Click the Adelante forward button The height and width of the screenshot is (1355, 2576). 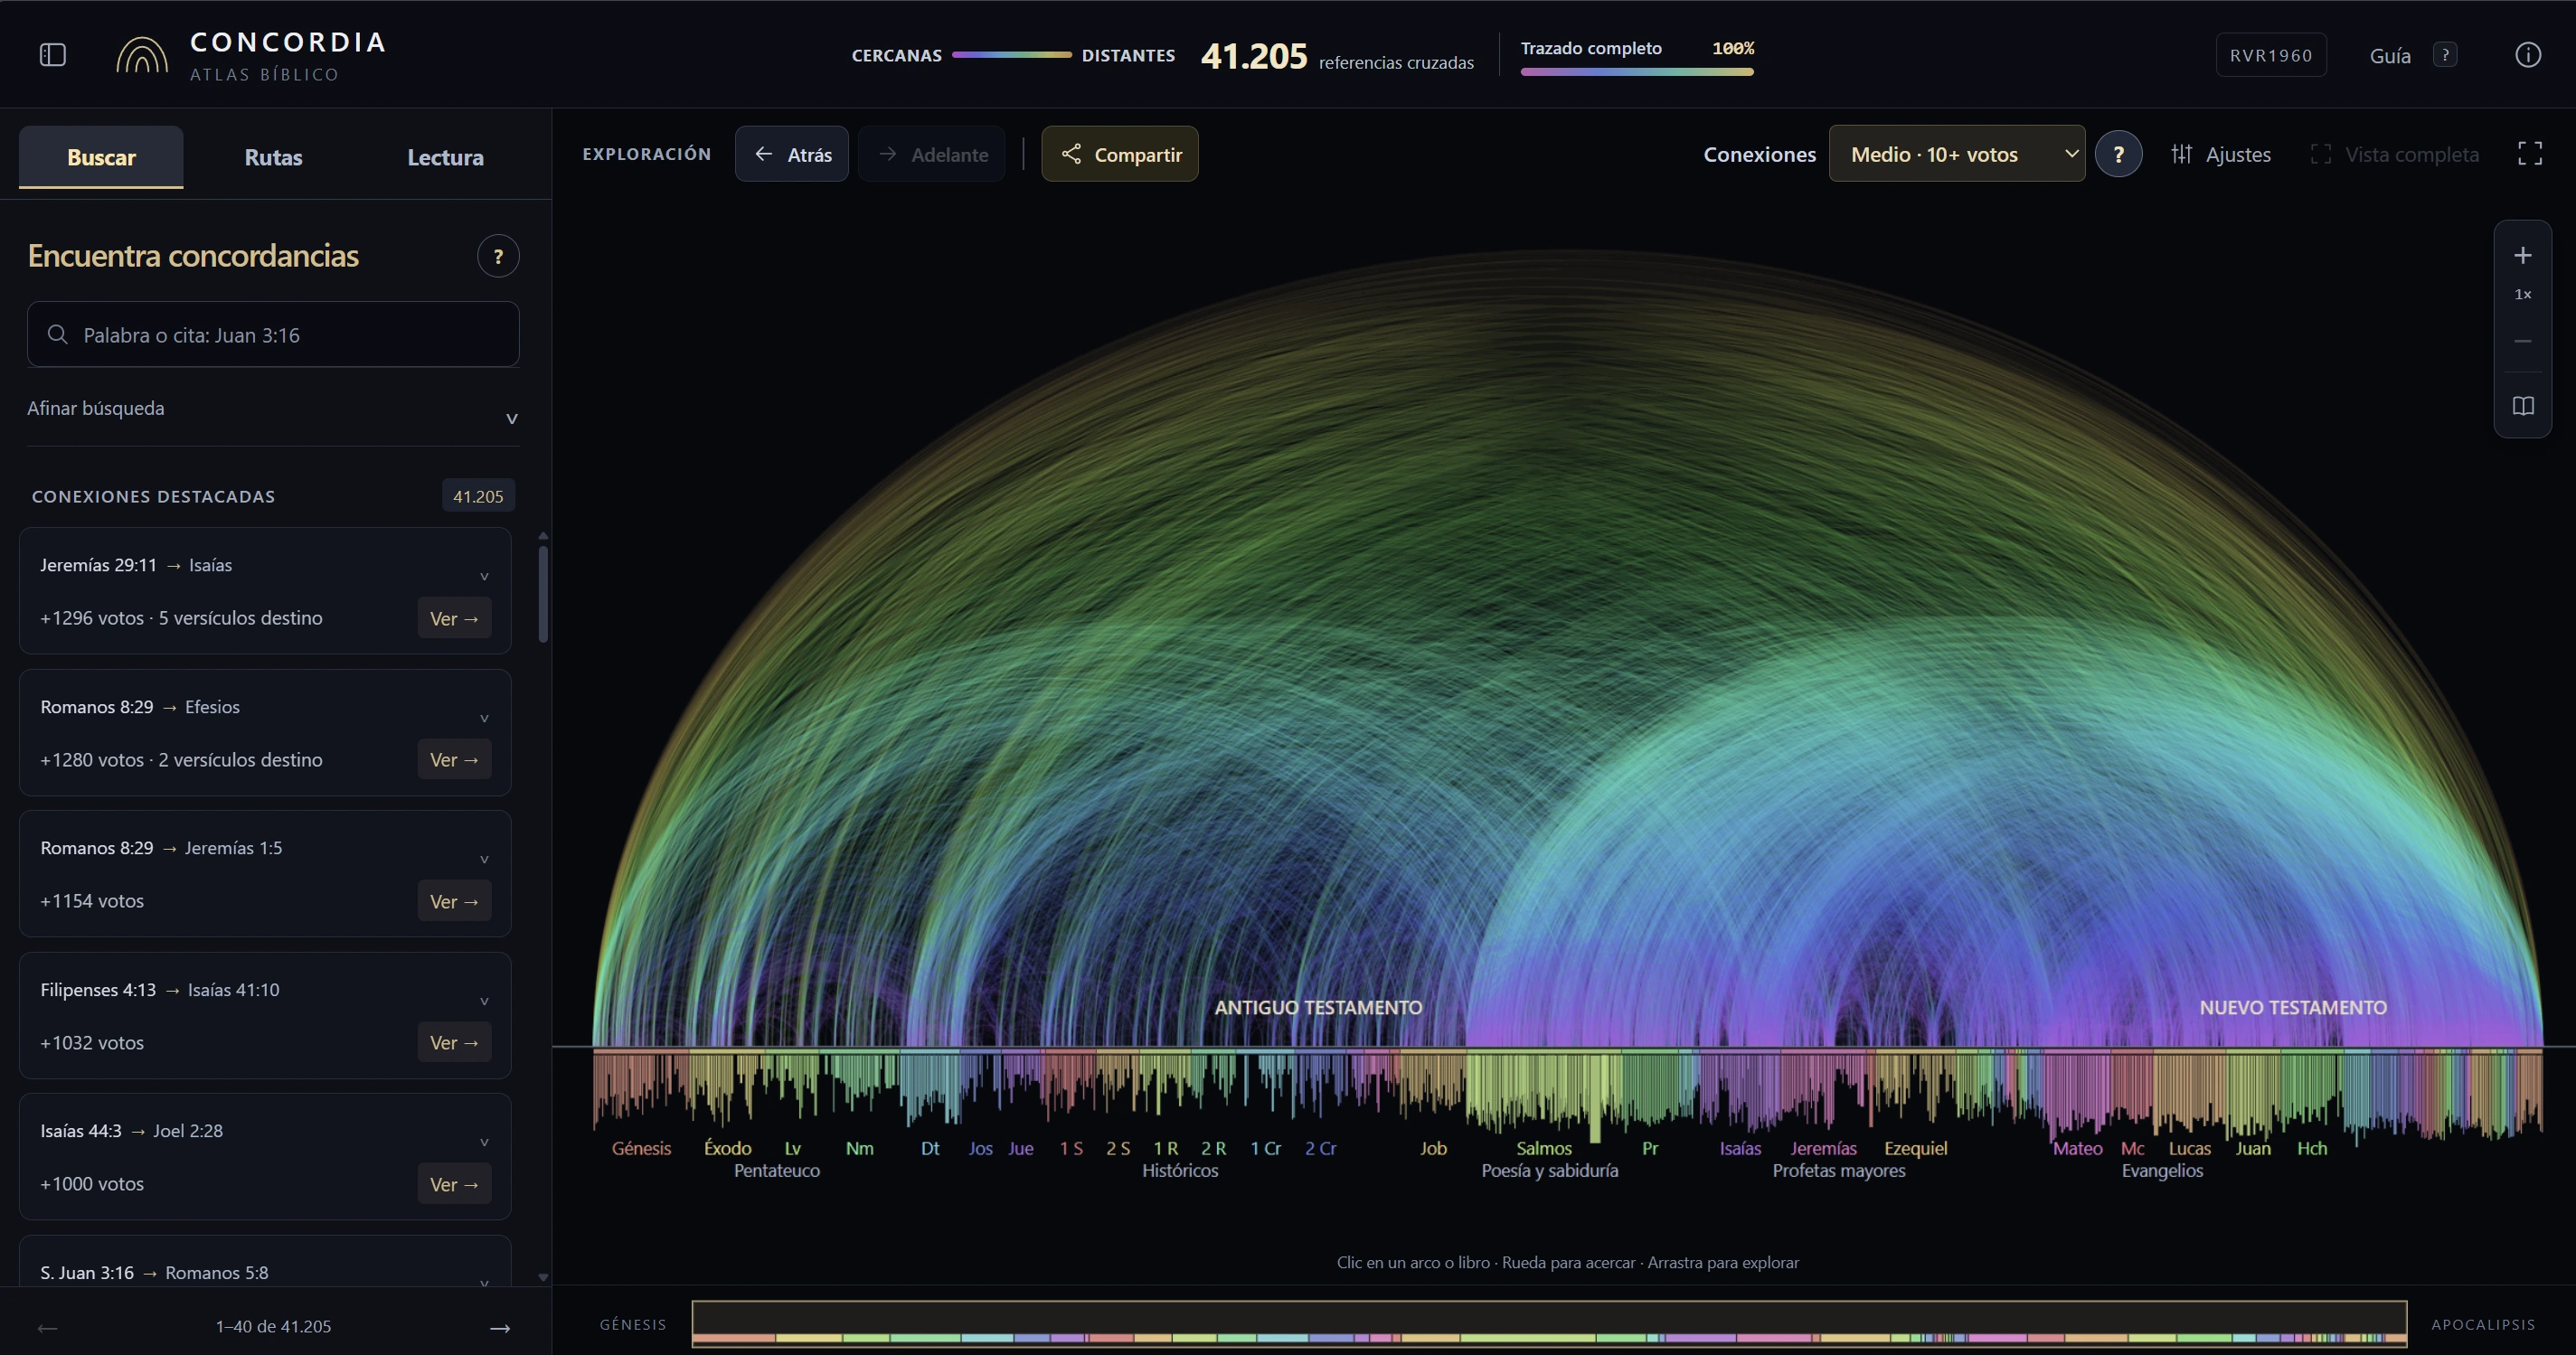click(932, 154)
